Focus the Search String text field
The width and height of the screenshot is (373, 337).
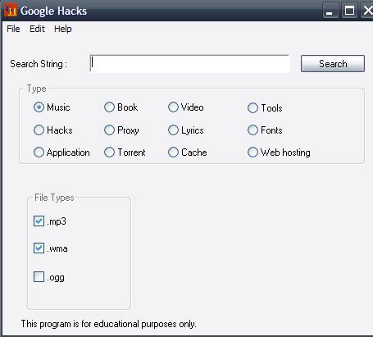pyautogui.click(x=189, y=64)
